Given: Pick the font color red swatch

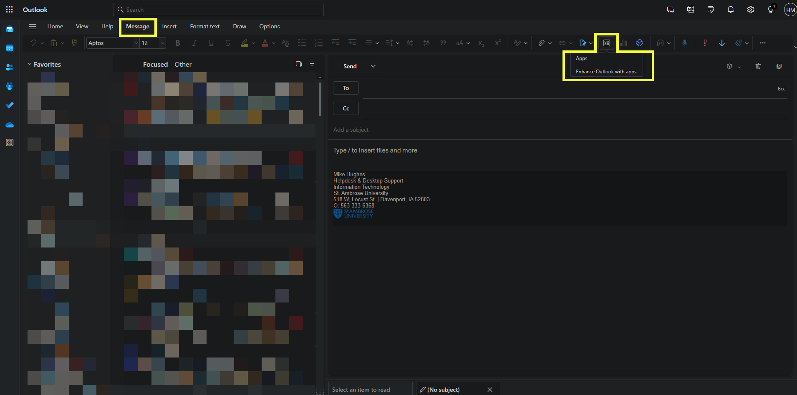Looking at the screenshot, I should tap(265, 43).
